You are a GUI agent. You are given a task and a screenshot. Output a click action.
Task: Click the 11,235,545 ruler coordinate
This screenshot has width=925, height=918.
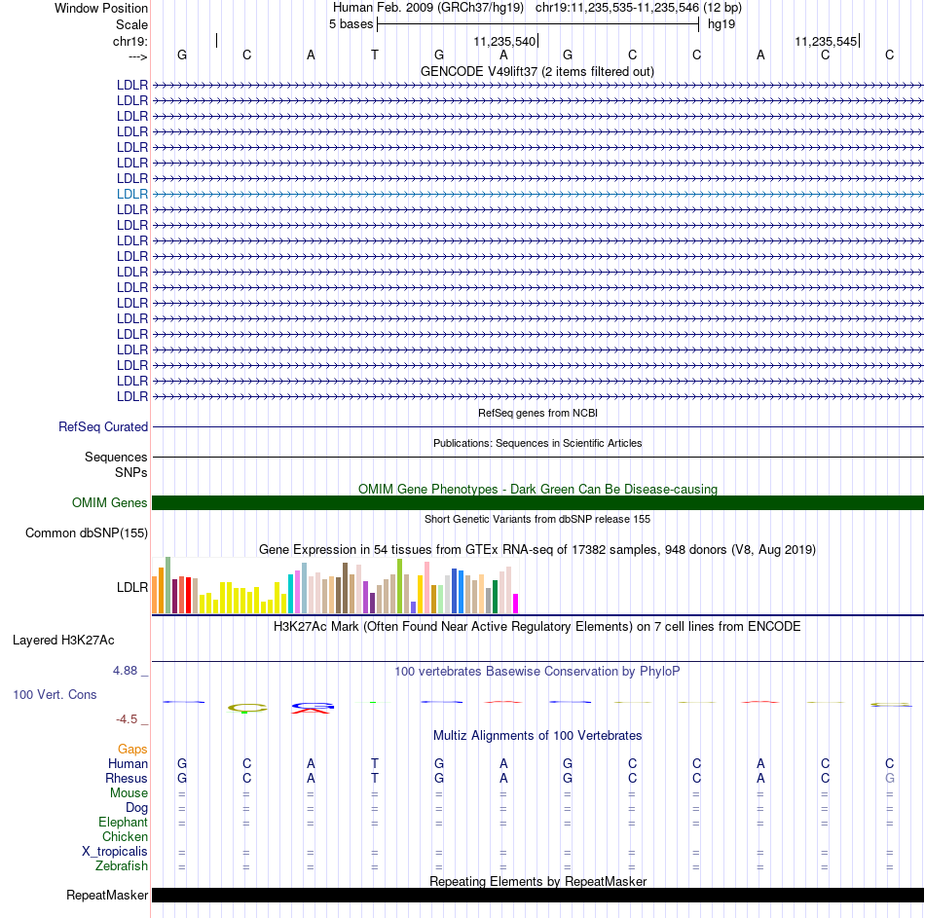826,41
